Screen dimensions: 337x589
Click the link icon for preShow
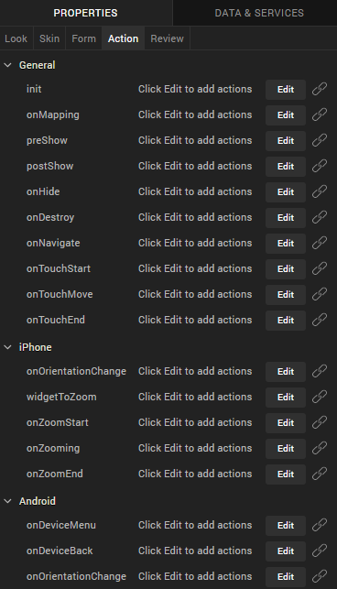(x=320, y=140)
